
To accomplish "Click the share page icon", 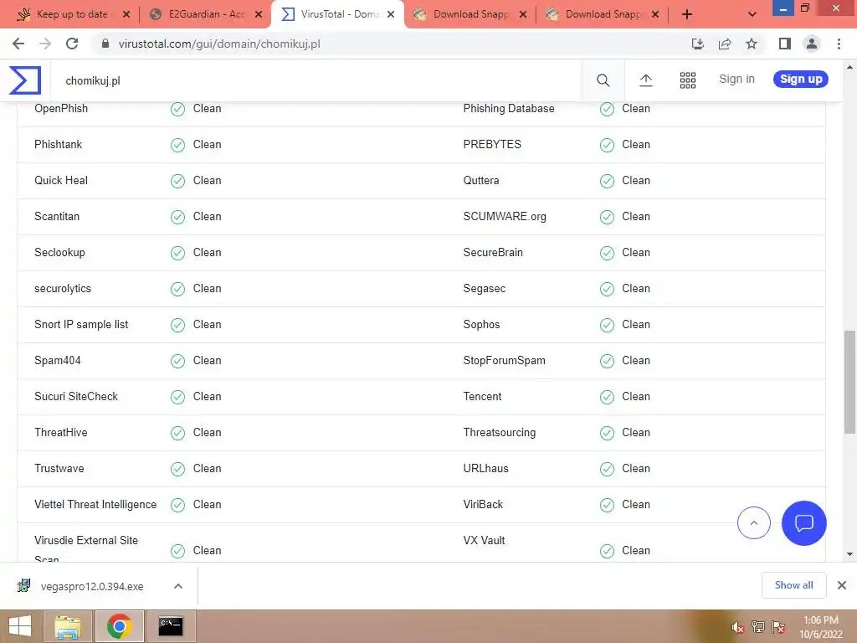I will click(x=725, y=44).
